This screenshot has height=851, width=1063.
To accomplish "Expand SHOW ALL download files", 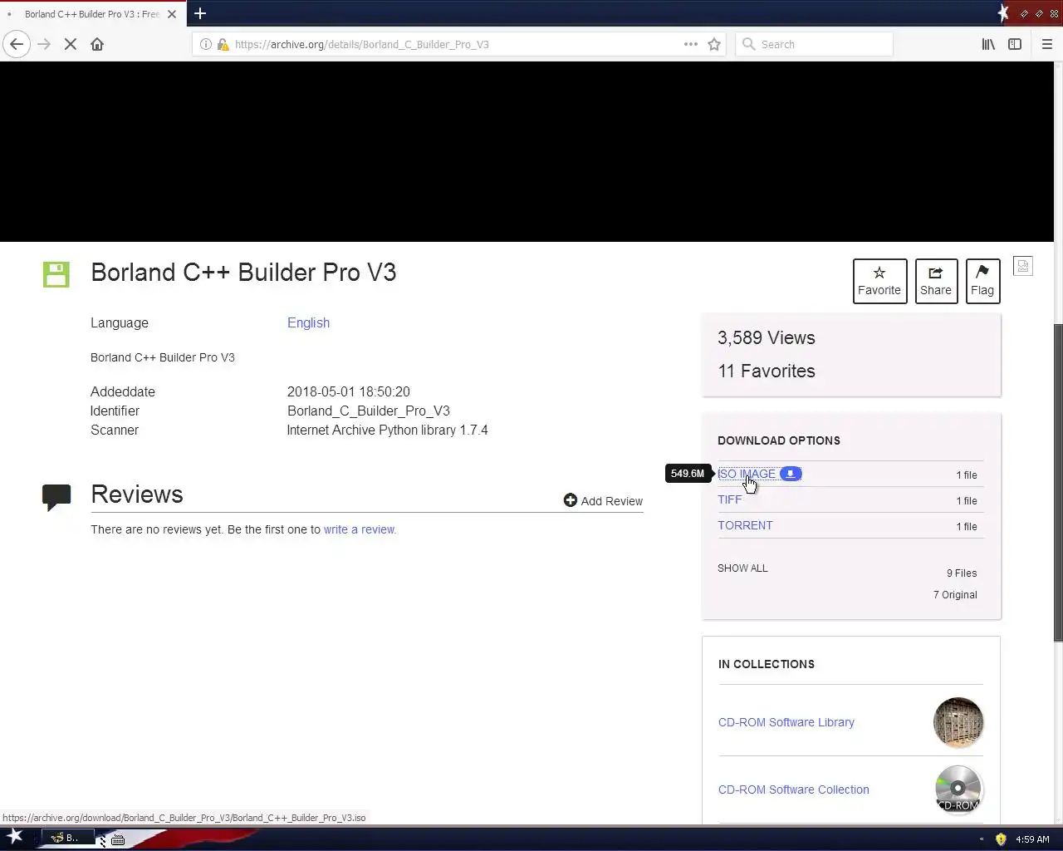I will [742, 568].
